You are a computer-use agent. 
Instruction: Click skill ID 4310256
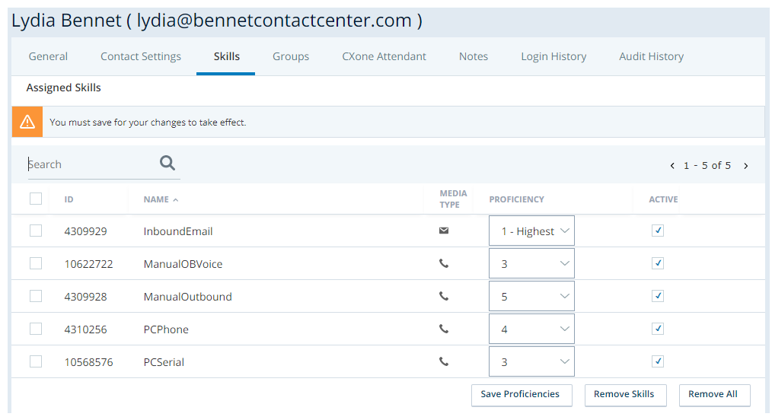[x=86, y=329]
